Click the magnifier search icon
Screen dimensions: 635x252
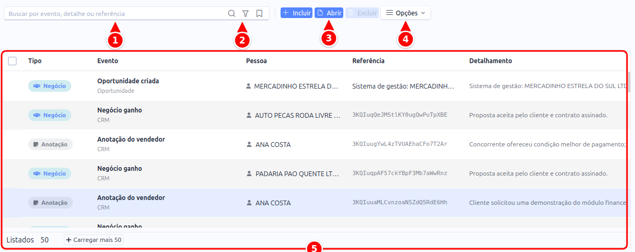[232, 13]
